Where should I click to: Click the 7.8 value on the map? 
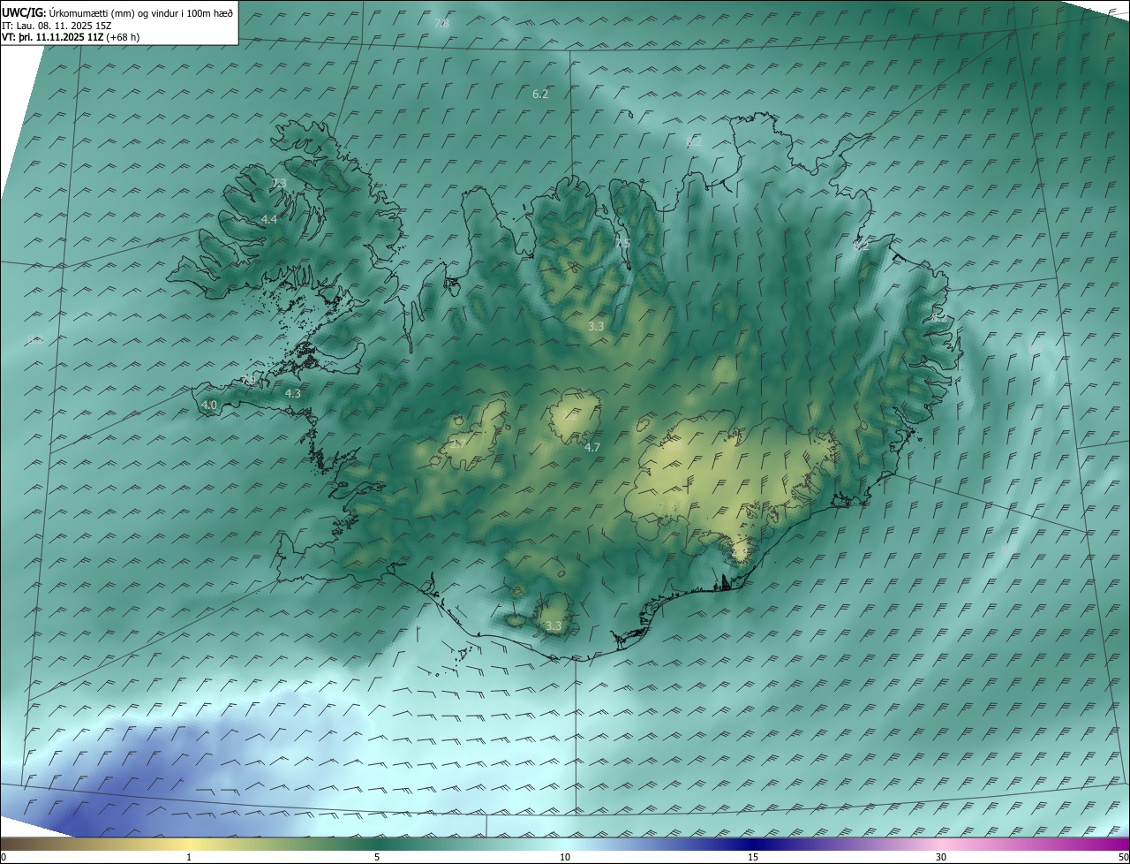pos(442,23)
